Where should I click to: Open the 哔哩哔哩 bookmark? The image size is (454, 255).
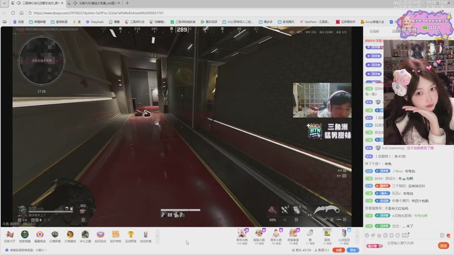37,22
